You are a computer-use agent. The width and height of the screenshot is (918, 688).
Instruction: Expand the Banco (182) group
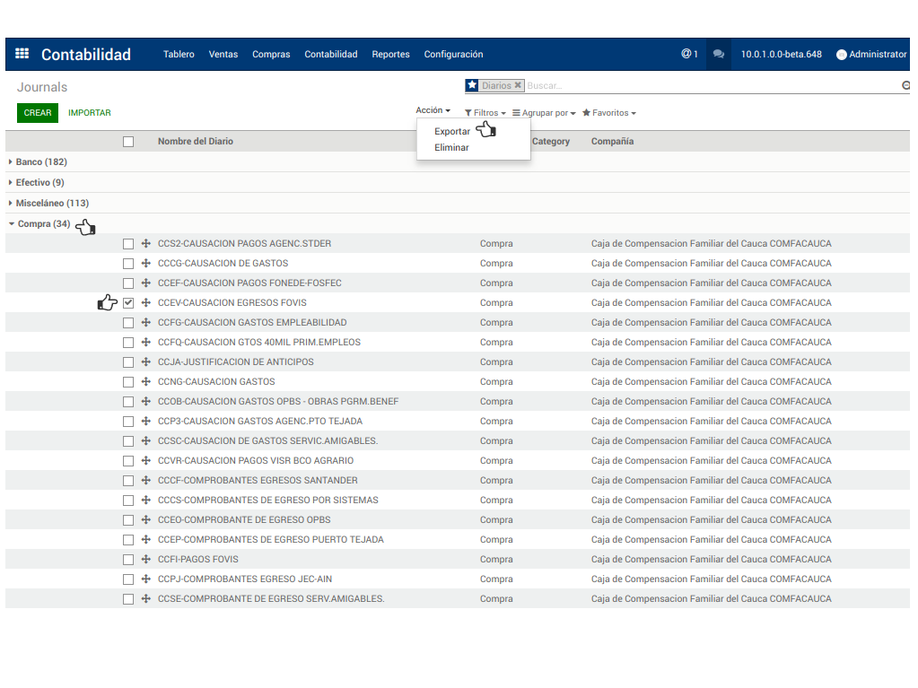[x=38, y=162]
